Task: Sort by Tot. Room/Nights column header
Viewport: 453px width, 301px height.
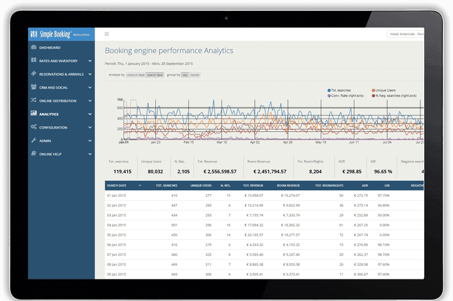Action: (329, 186)
